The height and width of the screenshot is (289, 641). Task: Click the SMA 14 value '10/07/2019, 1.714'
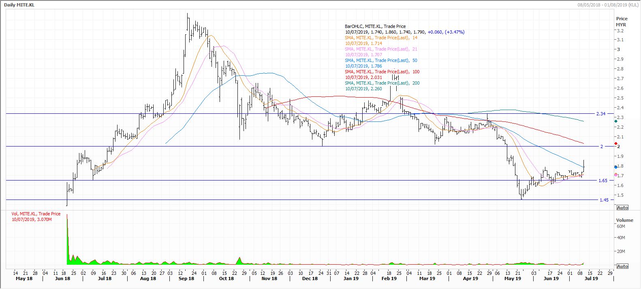363,43
